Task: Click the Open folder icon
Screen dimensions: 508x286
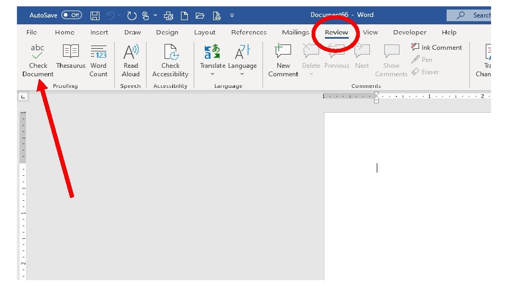Action: (200, 15)
